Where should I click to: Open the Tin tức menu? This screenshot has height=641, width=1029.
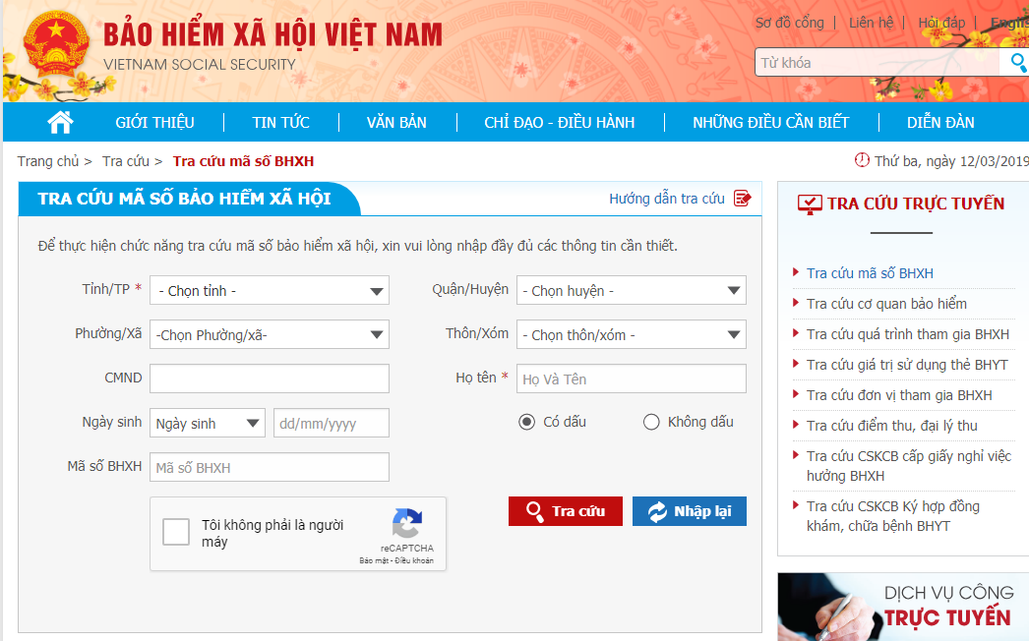pyautogui.click(x=281, y=122)
